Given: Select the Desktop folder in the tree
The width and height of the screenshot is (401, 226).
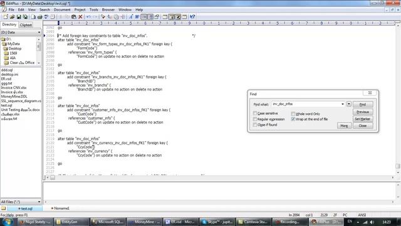Looking at the screenshot, I should [15, 48].
